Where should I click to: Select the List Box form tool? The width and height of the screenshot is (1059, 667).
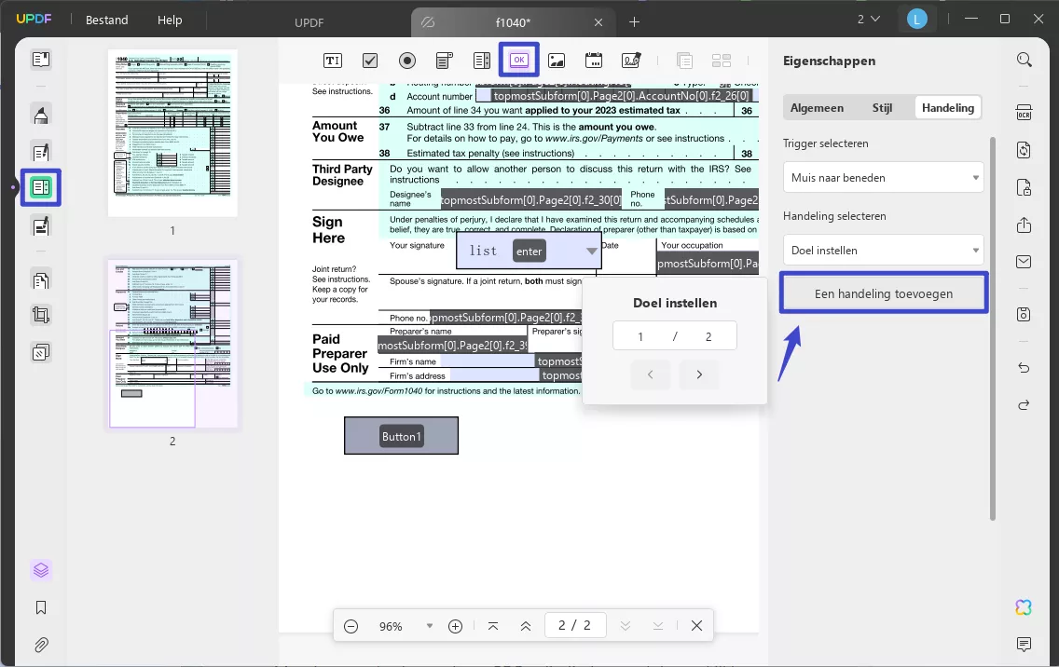tap(482, 60)
